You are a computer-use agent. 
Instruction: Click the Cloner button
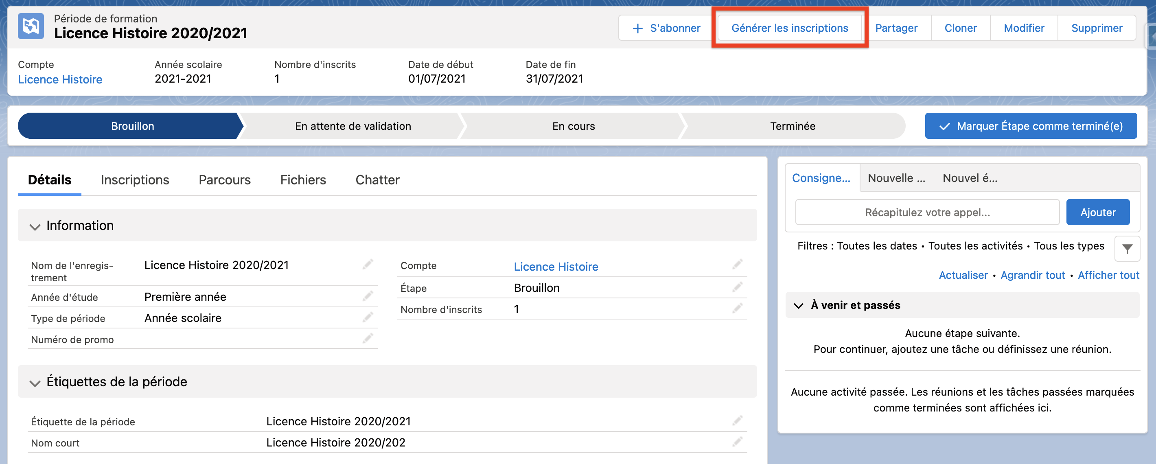coord(960,28)
